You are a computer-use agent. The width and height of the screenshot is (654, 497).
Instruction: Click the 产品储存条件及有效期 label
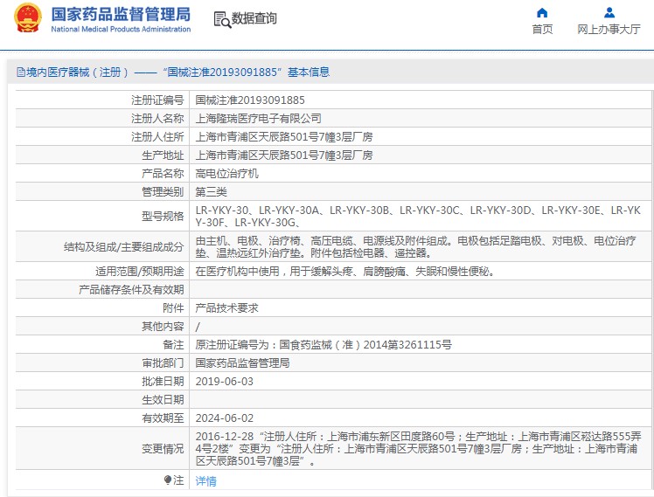(x=131, y=289)
